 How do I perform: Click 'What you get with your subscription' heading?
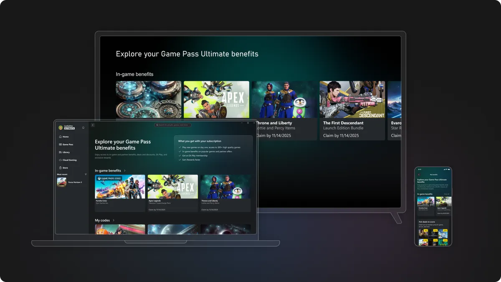click(x=200, y=141)
